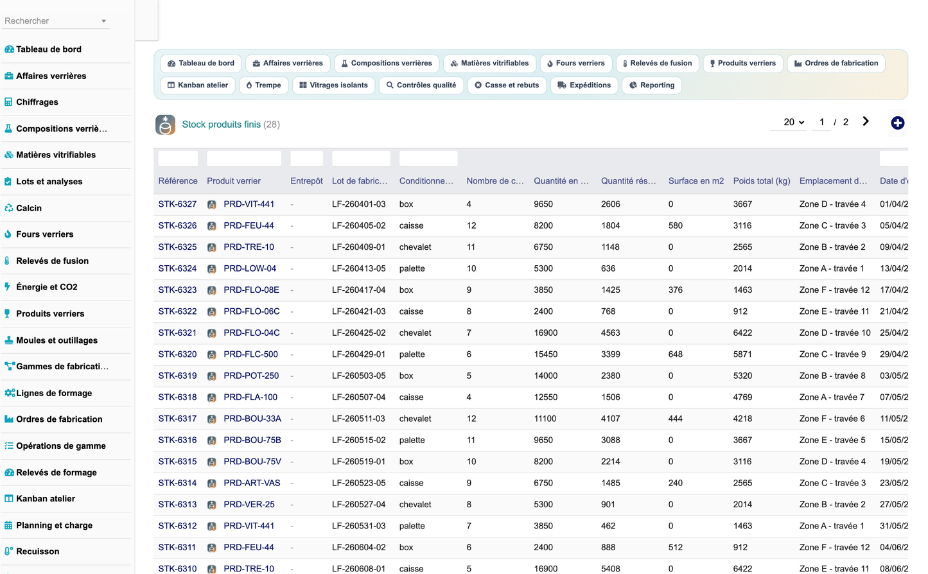Sort by Poids total (kg) column header
Viewport: 928px width, 574px height.
pyautogui.click(x=762, y=181)
